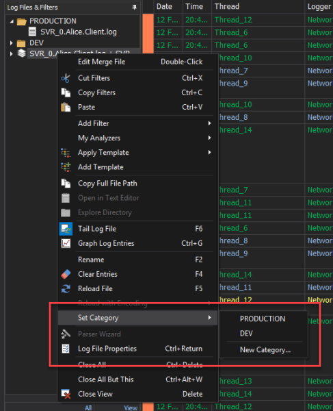Pin the Log Files & Filters panel
Viewport: 333px width, 411px height.
click(135, 7)
